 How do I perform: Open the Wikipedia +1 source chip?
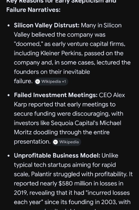pyautogui.click(x=51, y=81)
